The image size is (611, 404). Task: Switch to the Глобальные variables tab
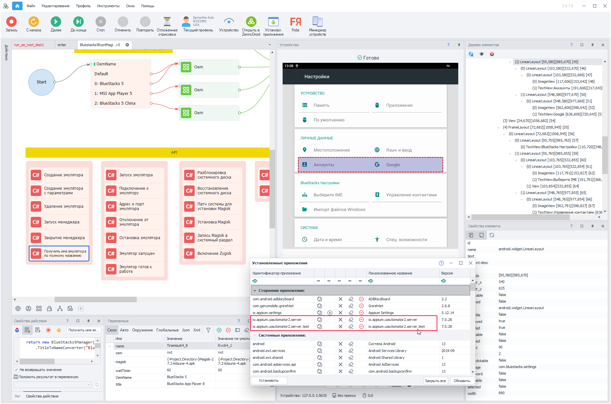[167, 330]
